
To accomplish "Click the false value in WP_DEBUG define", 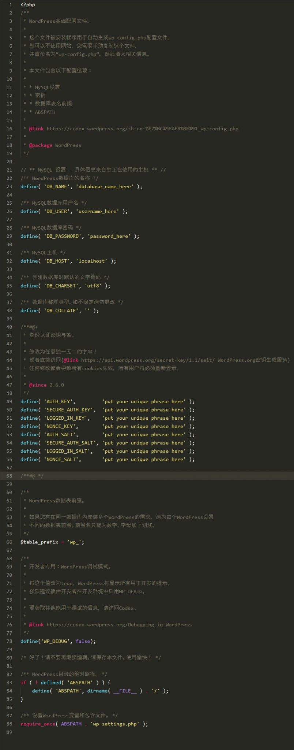I will pos(83,641).
